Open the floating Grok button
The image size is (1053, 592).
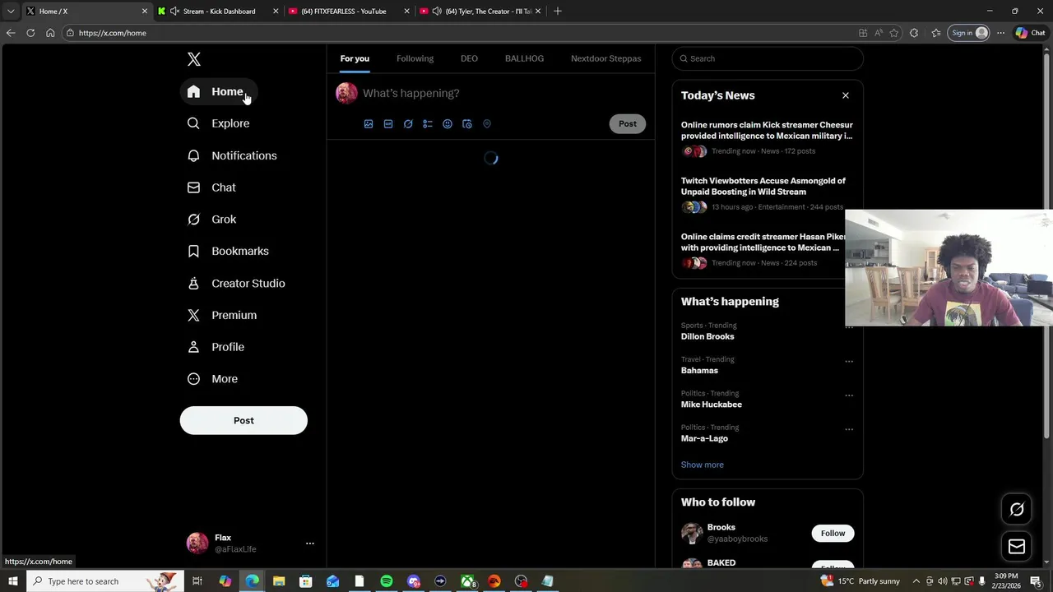[1017, 510]
